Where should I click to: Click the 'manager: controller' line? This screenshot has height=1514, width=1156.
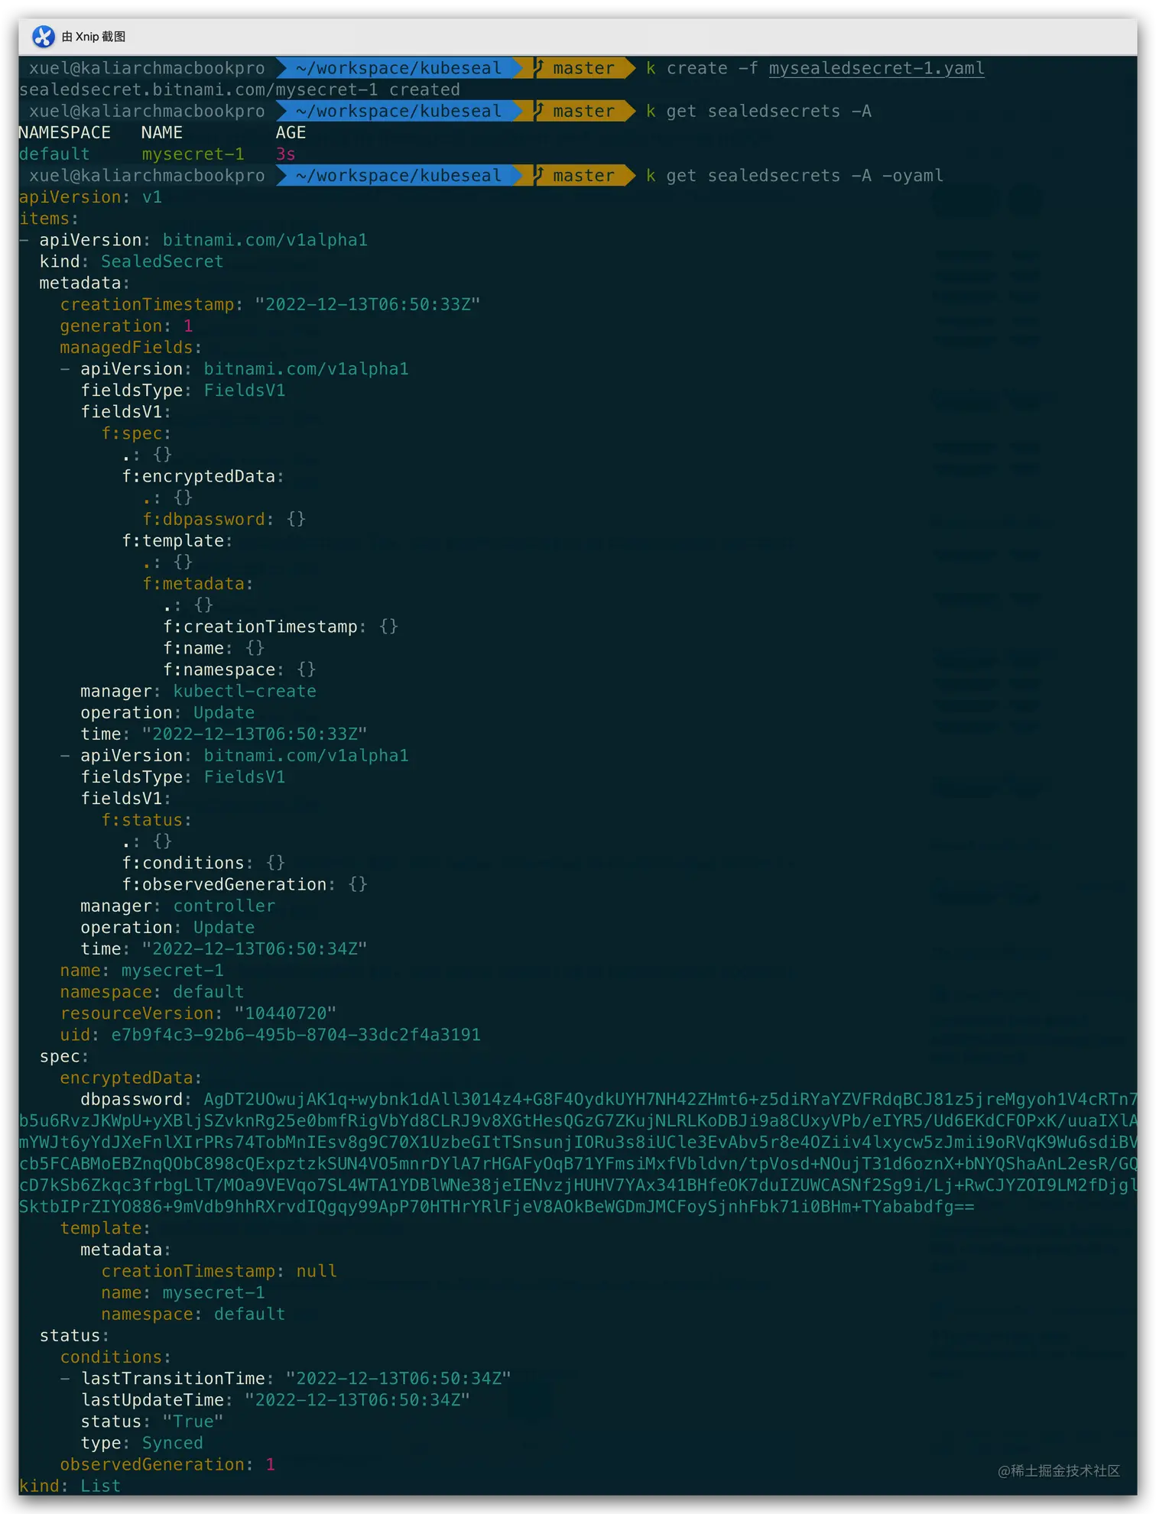pos(177,906)
